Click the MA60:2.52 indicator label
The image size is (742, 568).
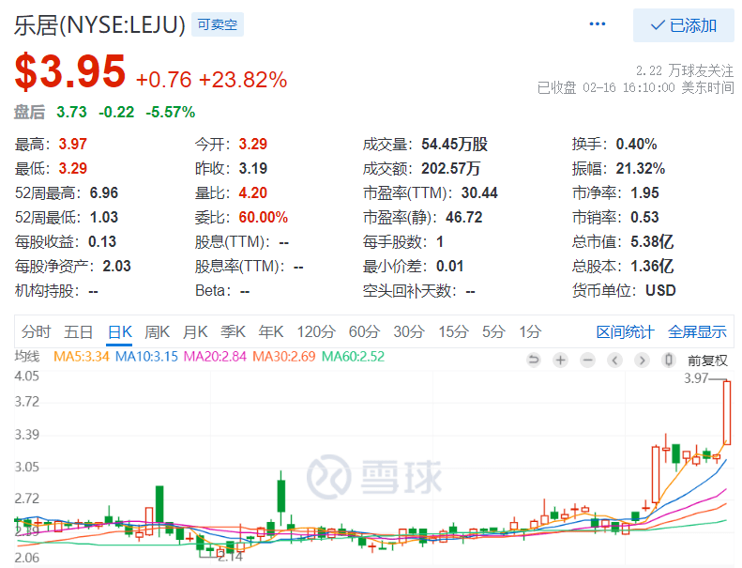(x=353, y=356)
